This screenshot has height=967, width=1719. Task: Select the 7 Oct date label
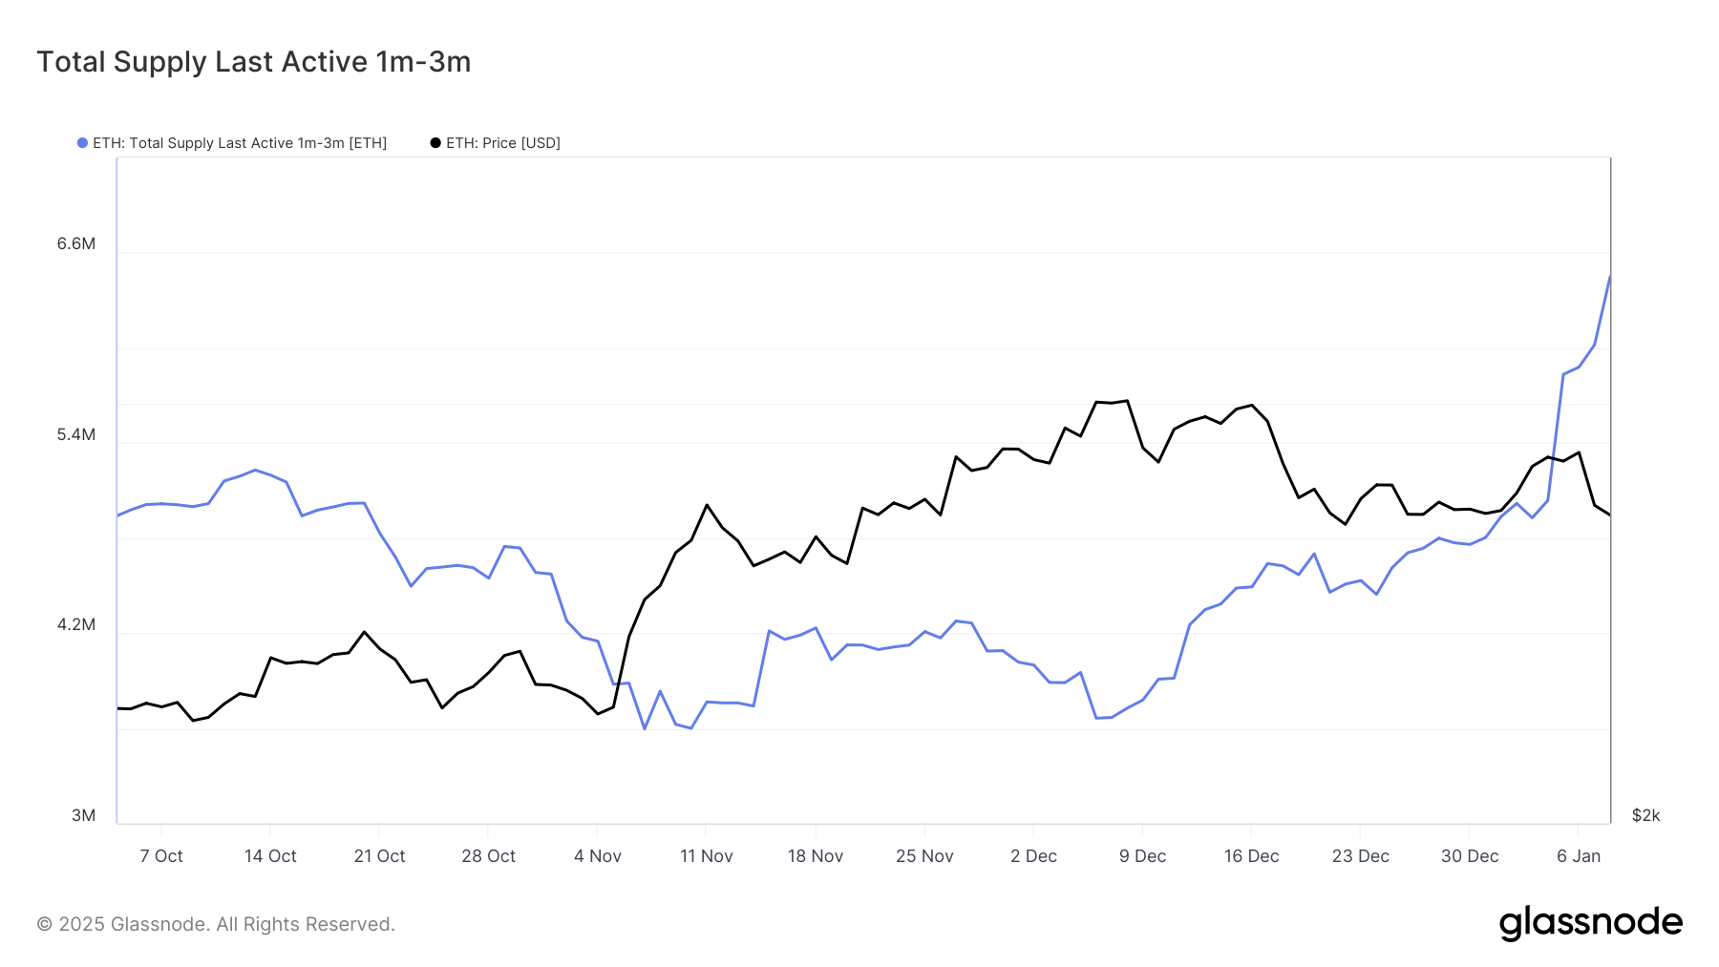coord(161,856)
